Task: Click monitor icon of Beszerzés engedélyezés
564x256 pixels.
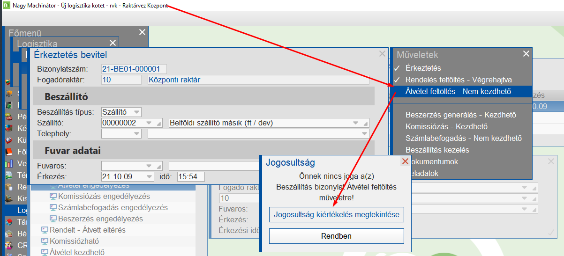Action: (x=53, y=219)
